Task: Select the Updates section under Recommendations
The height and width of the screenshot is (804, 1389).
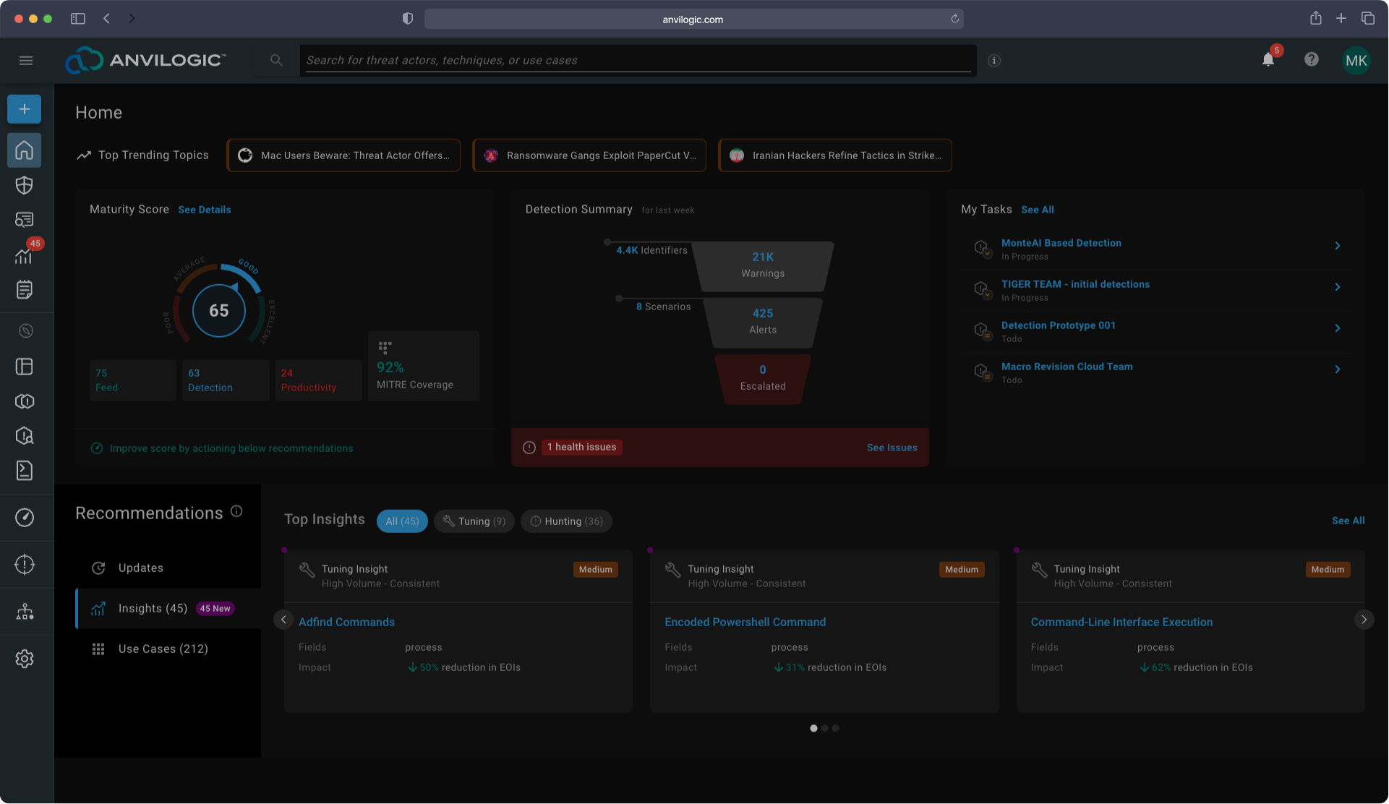Action: pos(140,568)
